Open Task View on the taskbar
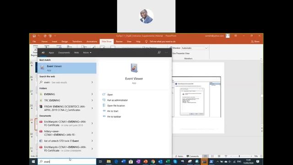This screenshot has height=165, width=293. point(101,162)
